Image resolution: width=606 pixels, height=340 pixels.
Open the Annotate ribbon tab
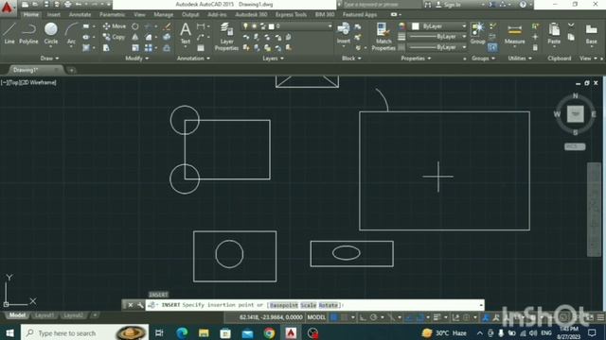click(80, 15)
